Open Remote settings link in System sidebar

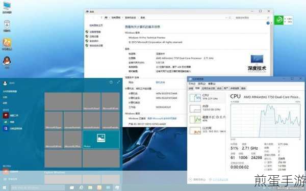click(x=94, y=37)
